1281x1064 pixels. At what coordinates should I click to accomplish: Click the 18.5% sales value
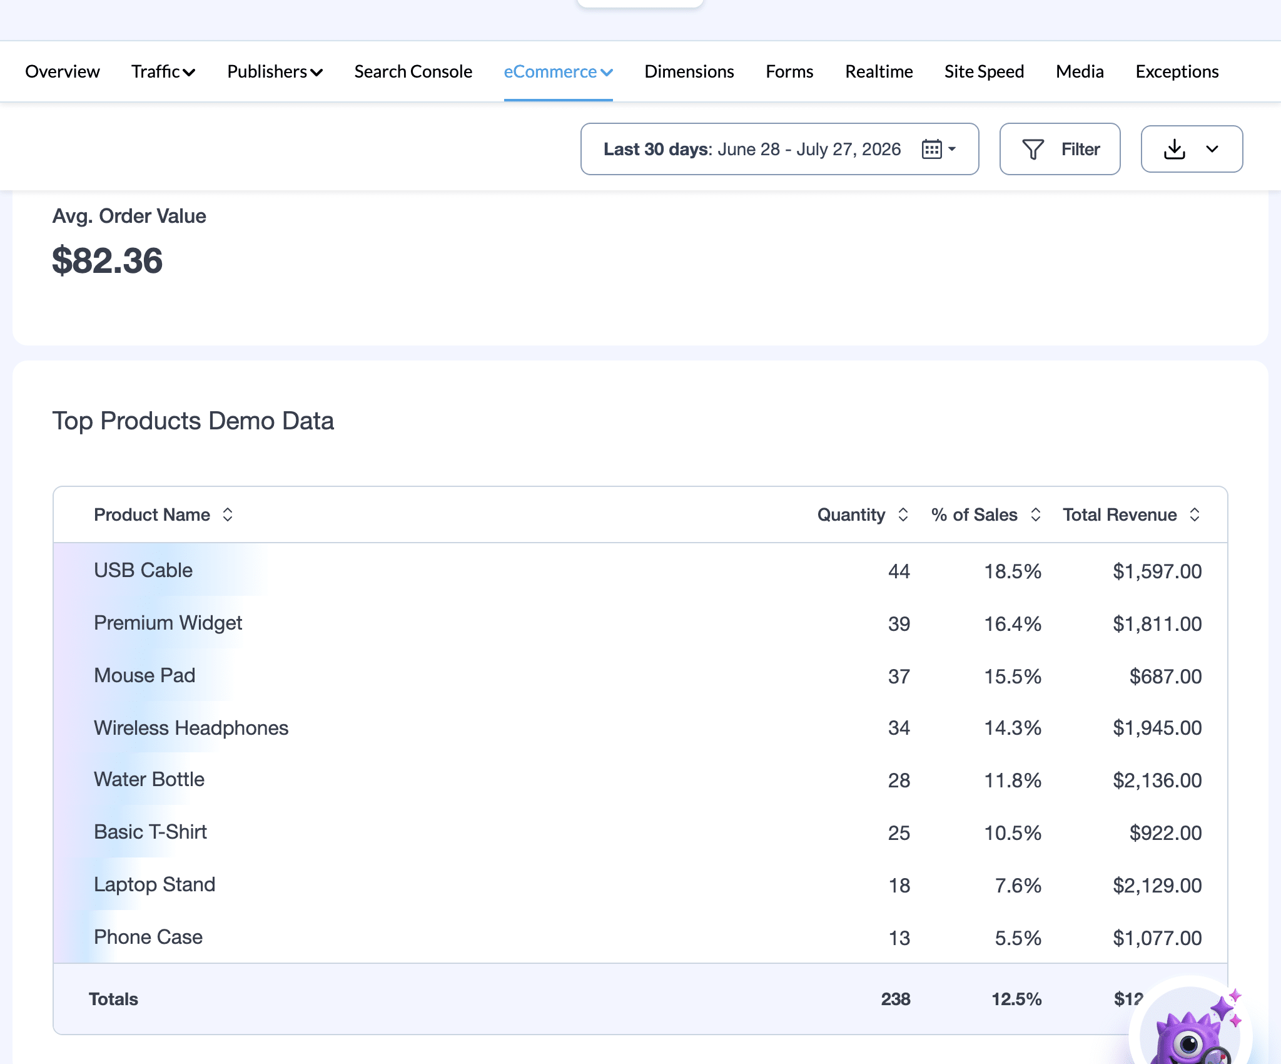[x=1013, y=571]
